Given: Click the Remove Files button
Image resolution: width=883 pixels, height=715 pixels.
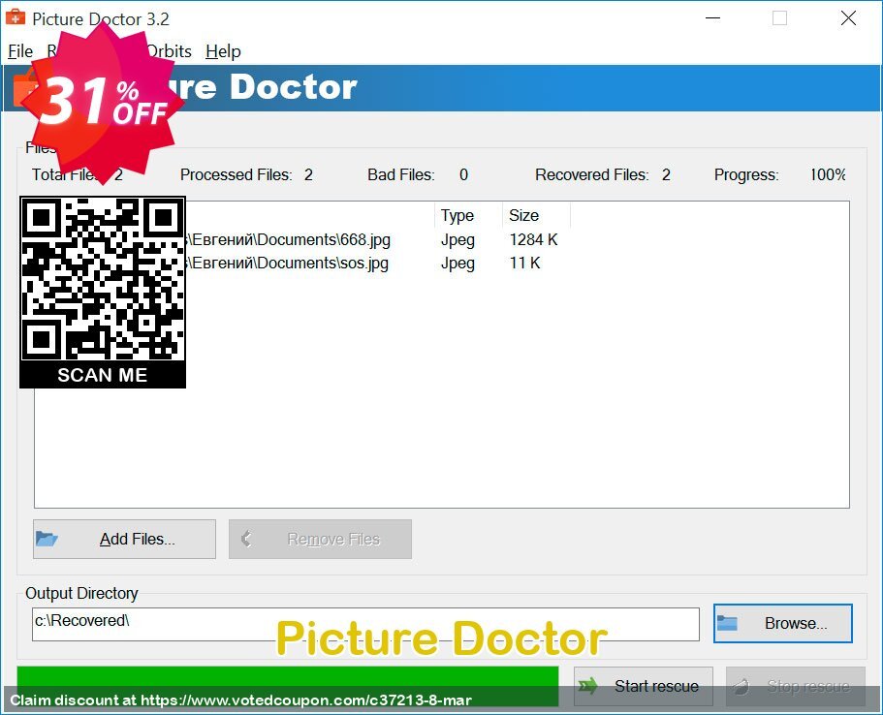Looking at the screenshot, I should click(320, 539).
